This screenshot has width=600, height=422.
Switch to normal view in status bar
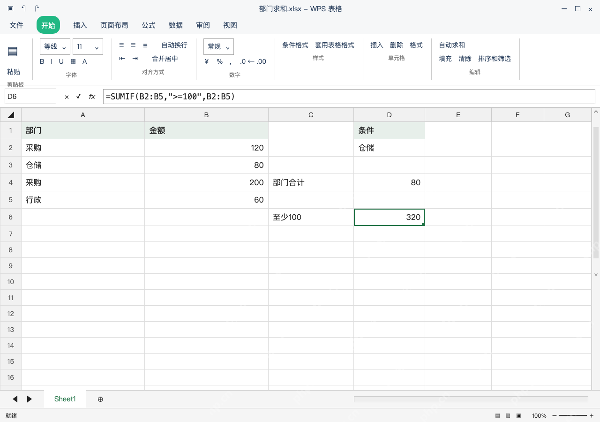click(x=497, y=415)
